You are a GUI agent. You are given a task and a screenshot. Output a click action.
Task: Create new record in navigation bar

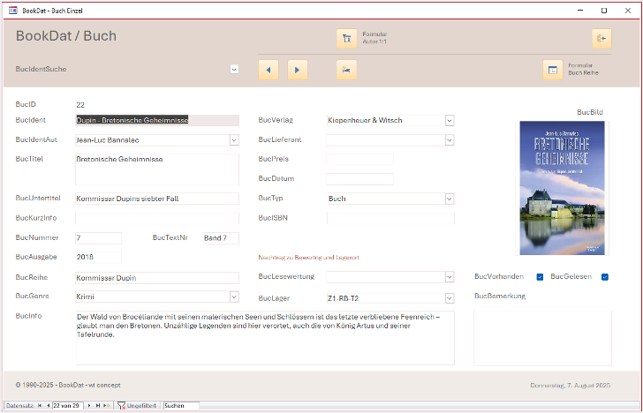pyautogui.click(x=107, y=406)
